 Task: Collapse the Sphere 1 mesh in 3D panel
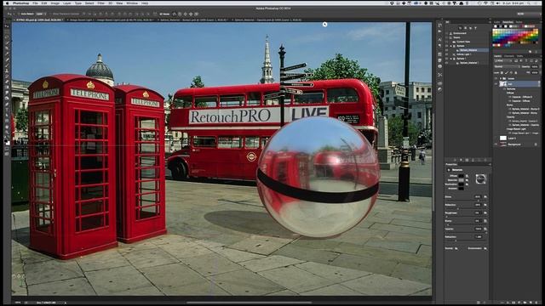coord(451,59)
